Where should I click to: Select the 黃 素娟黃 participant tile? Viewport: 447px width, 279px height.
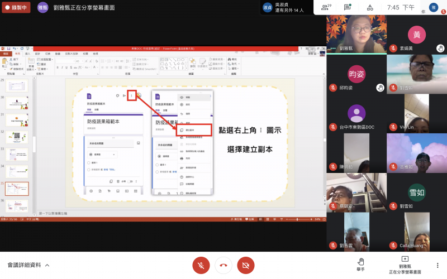pos(417,35)
